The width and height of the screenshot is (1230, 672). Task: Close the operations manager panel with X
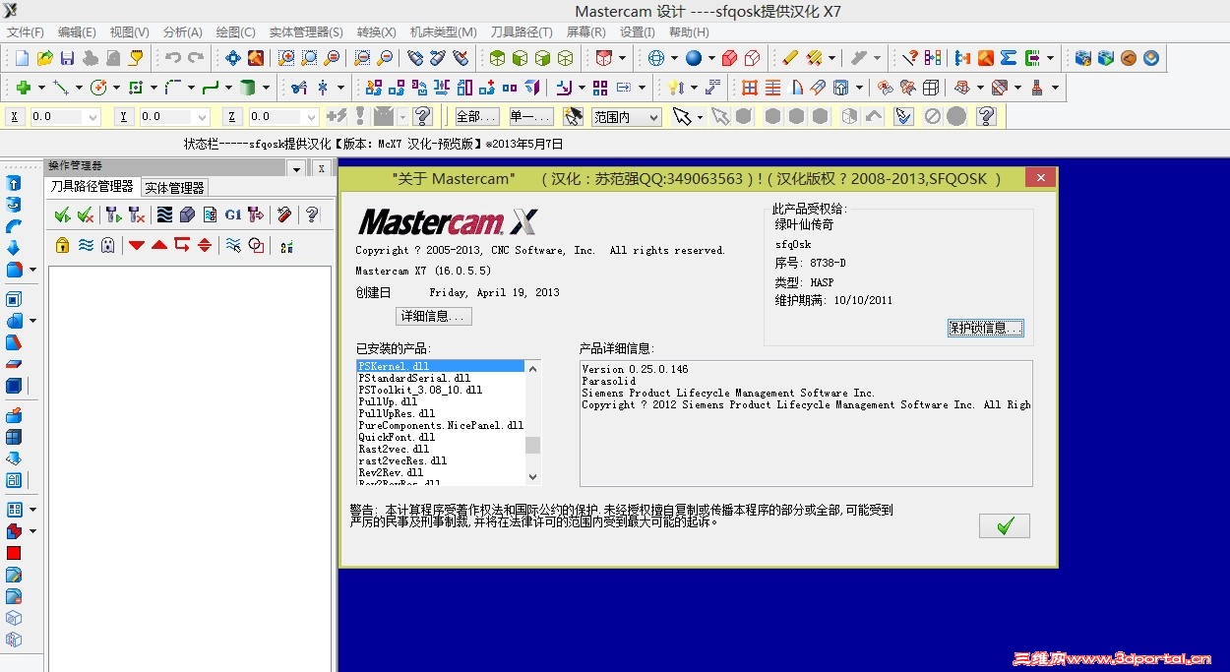(322, 169)
